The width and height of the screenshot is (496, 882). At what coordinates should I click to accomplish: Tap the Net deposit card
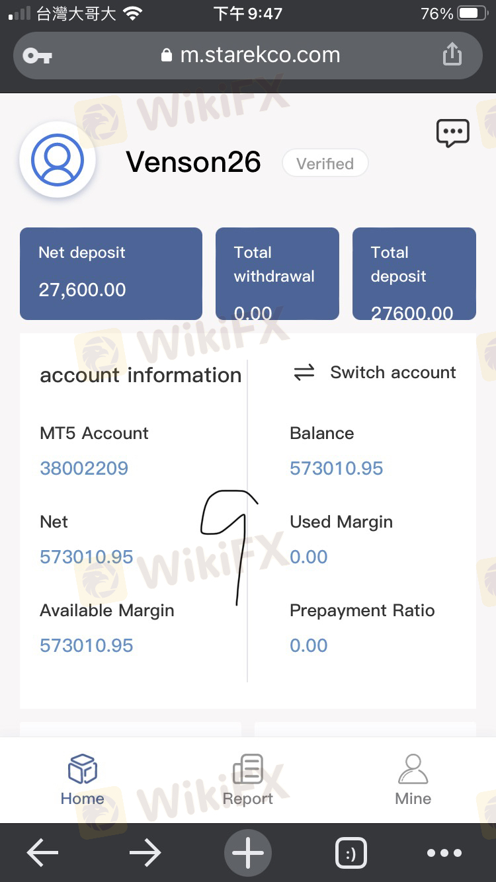coord(111,273)
